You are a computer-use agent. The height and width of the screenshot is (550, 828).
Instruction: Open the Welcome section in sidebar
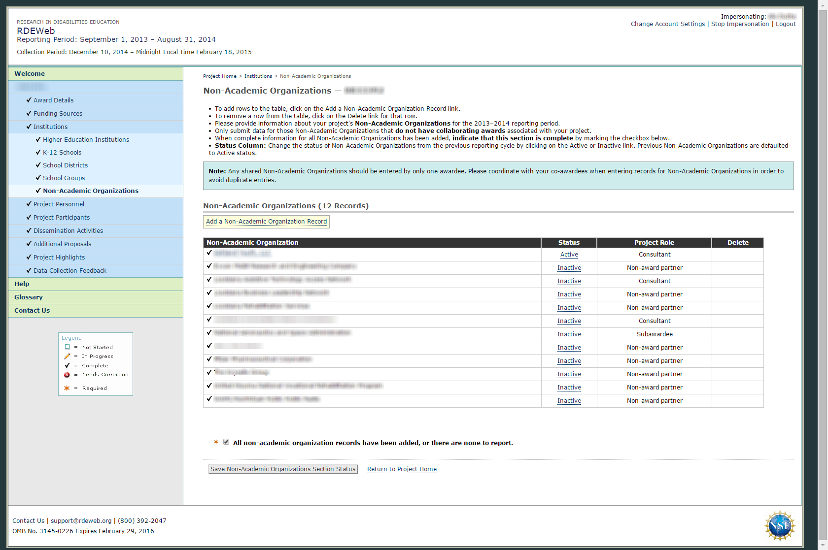[x=30, y=73]
